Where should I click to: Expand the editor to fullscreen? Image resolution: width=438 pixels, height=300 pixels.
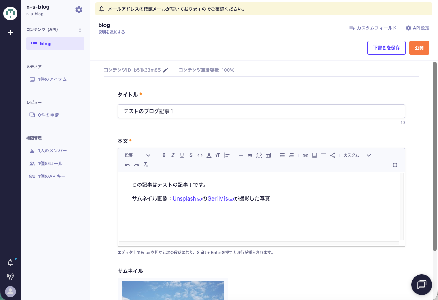tap(395, 165)
